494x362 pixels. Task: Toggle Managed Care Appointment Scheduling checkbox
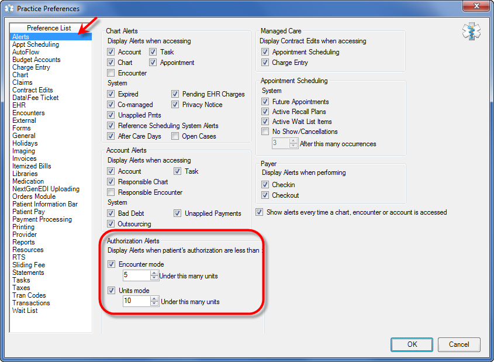click(x=265, y=52)
